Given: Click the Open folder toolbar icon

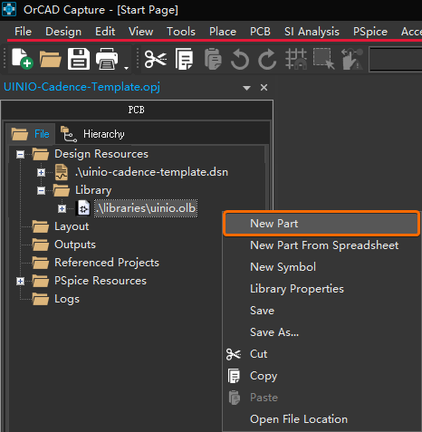Looking at the screenshot, I should point(50,59).
